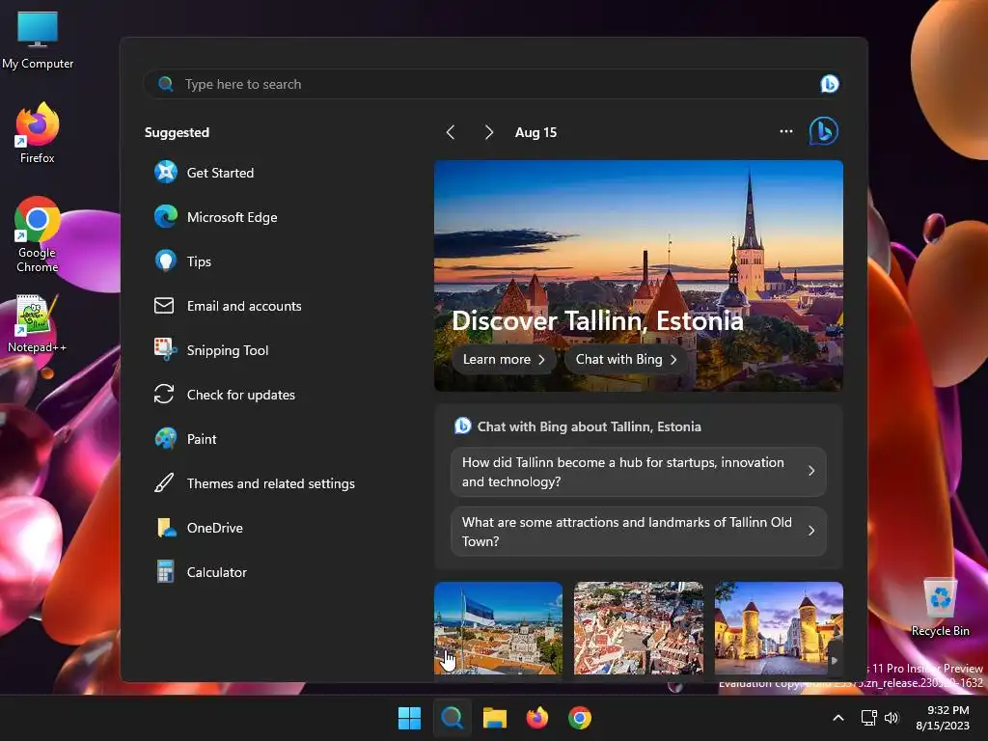
Task: Go to next day with right chevron
Action: tap(489, 132)
